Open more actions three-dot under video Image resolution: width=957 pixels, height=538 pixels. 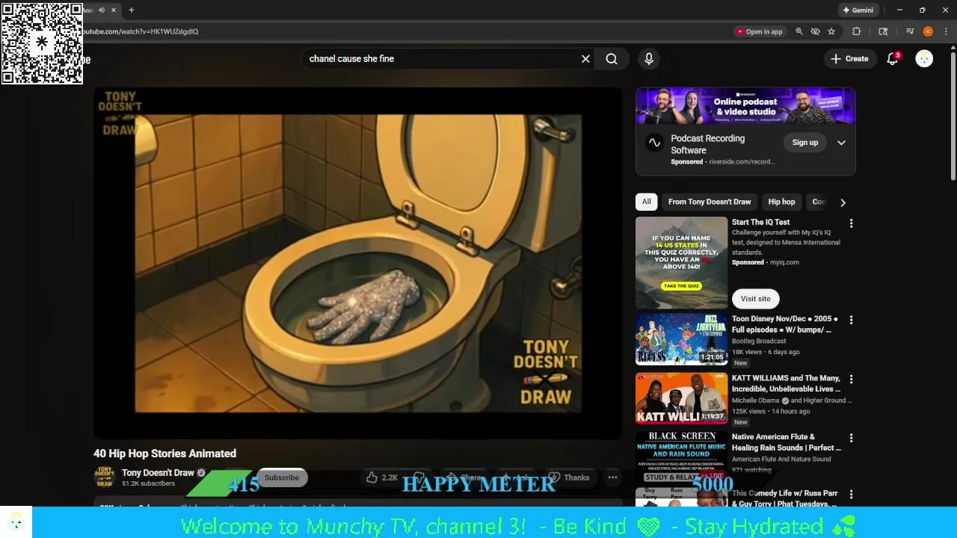tap(612, 477)
